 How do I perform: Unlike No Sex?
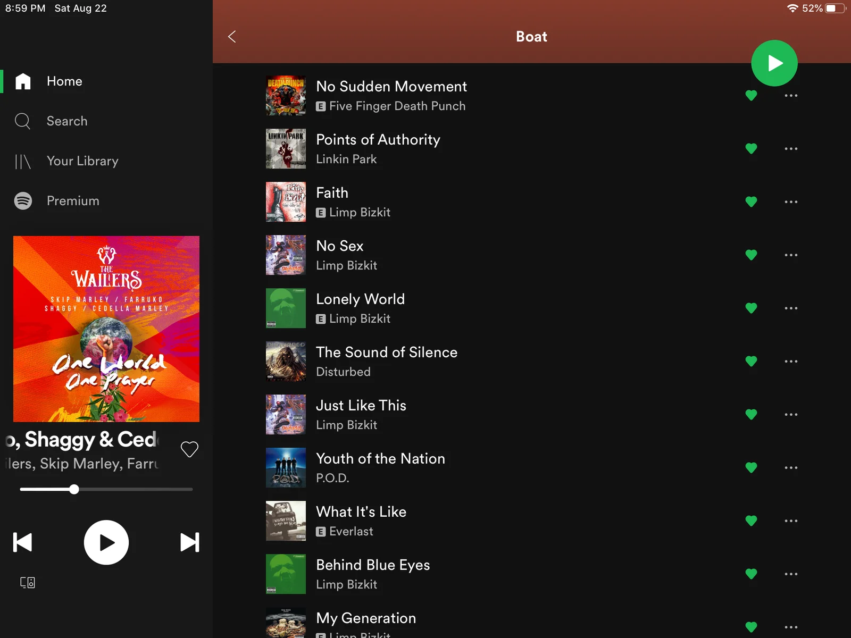coord(751,255)
